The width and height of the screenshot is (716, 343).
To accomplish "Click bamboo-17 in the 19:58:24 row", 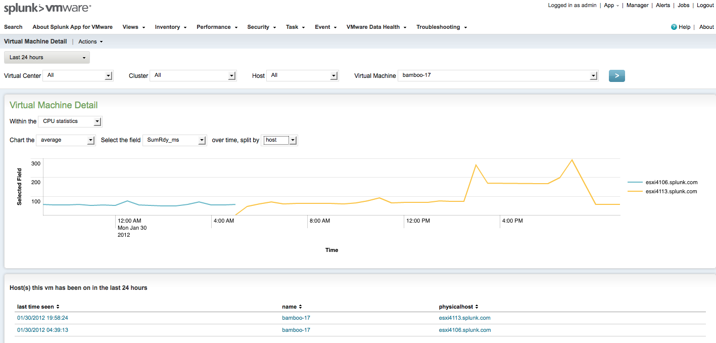I will point(296,318).
